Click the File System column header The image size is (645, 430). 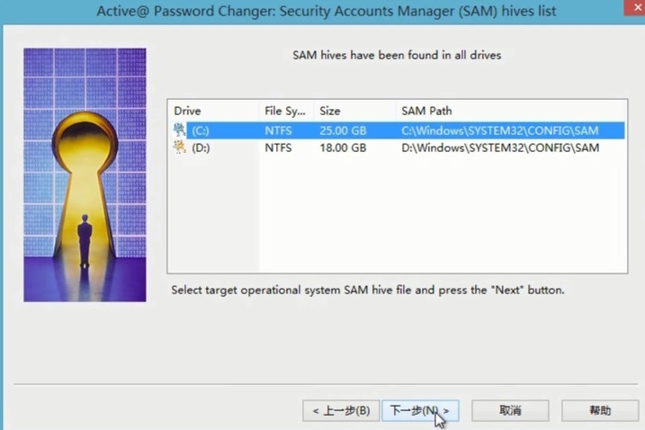tap(286, 111)
